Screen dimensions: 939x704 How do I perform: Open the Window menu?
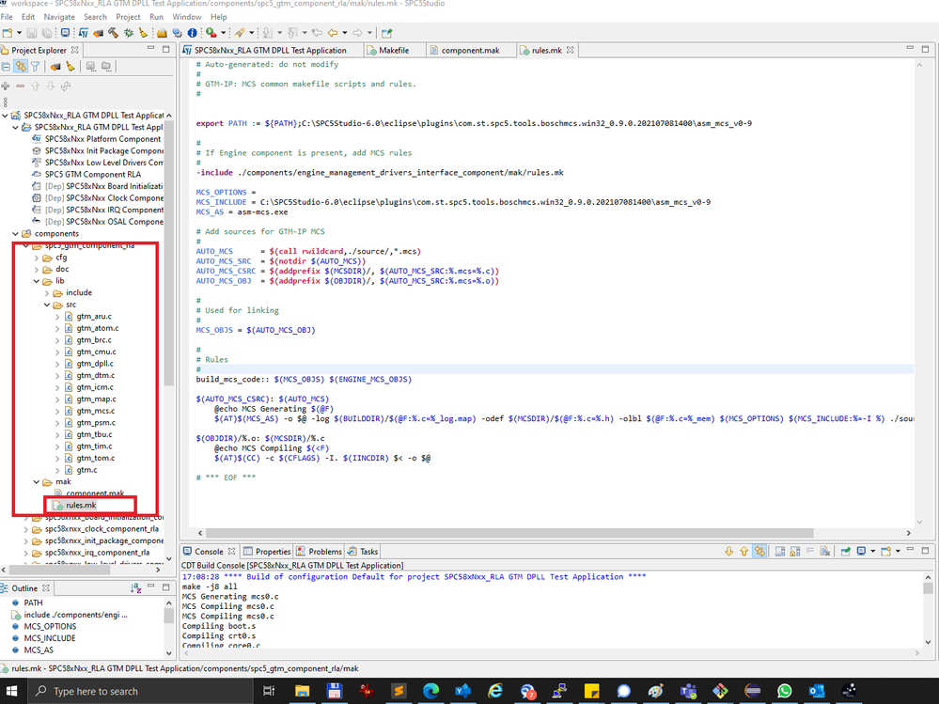click(x=187, y=17)
